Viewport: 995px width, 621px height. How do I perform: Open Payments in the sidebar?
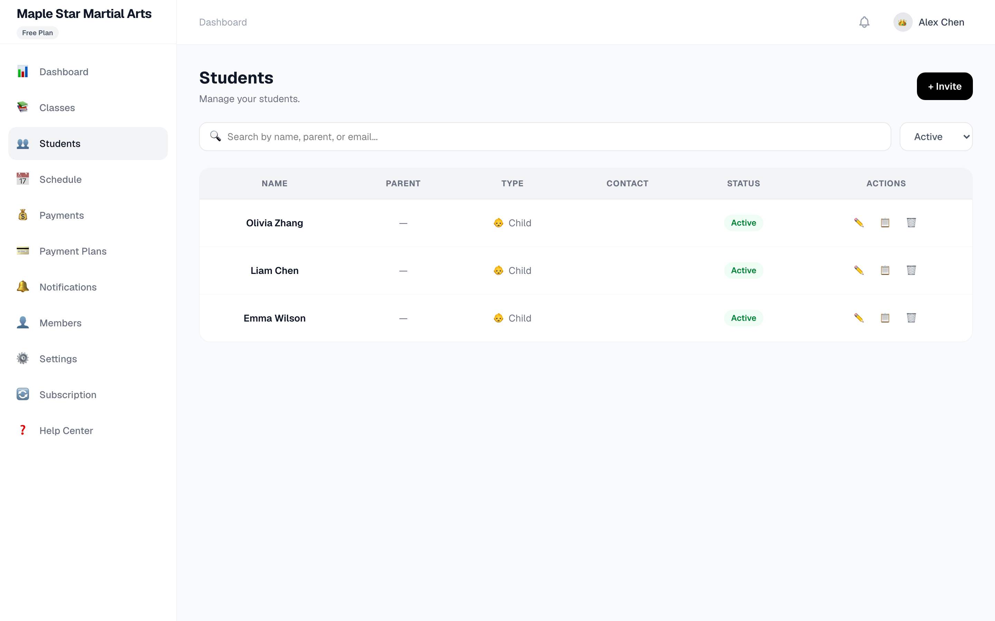pos(88,215)
